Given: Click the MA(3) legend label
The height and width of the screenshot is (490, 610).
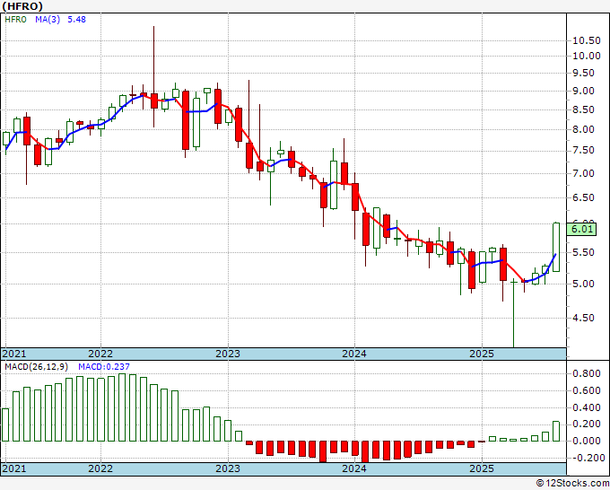Looking at the screenshot, I should (x=48, y=20).
